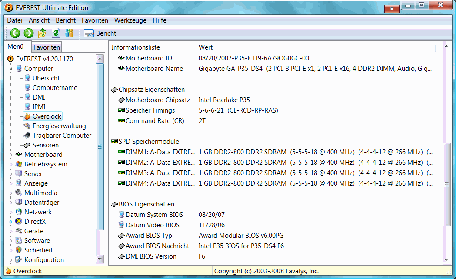Click the Anzeige monitor icon
The width and height of the screenshot is (456, 279).
19,183
